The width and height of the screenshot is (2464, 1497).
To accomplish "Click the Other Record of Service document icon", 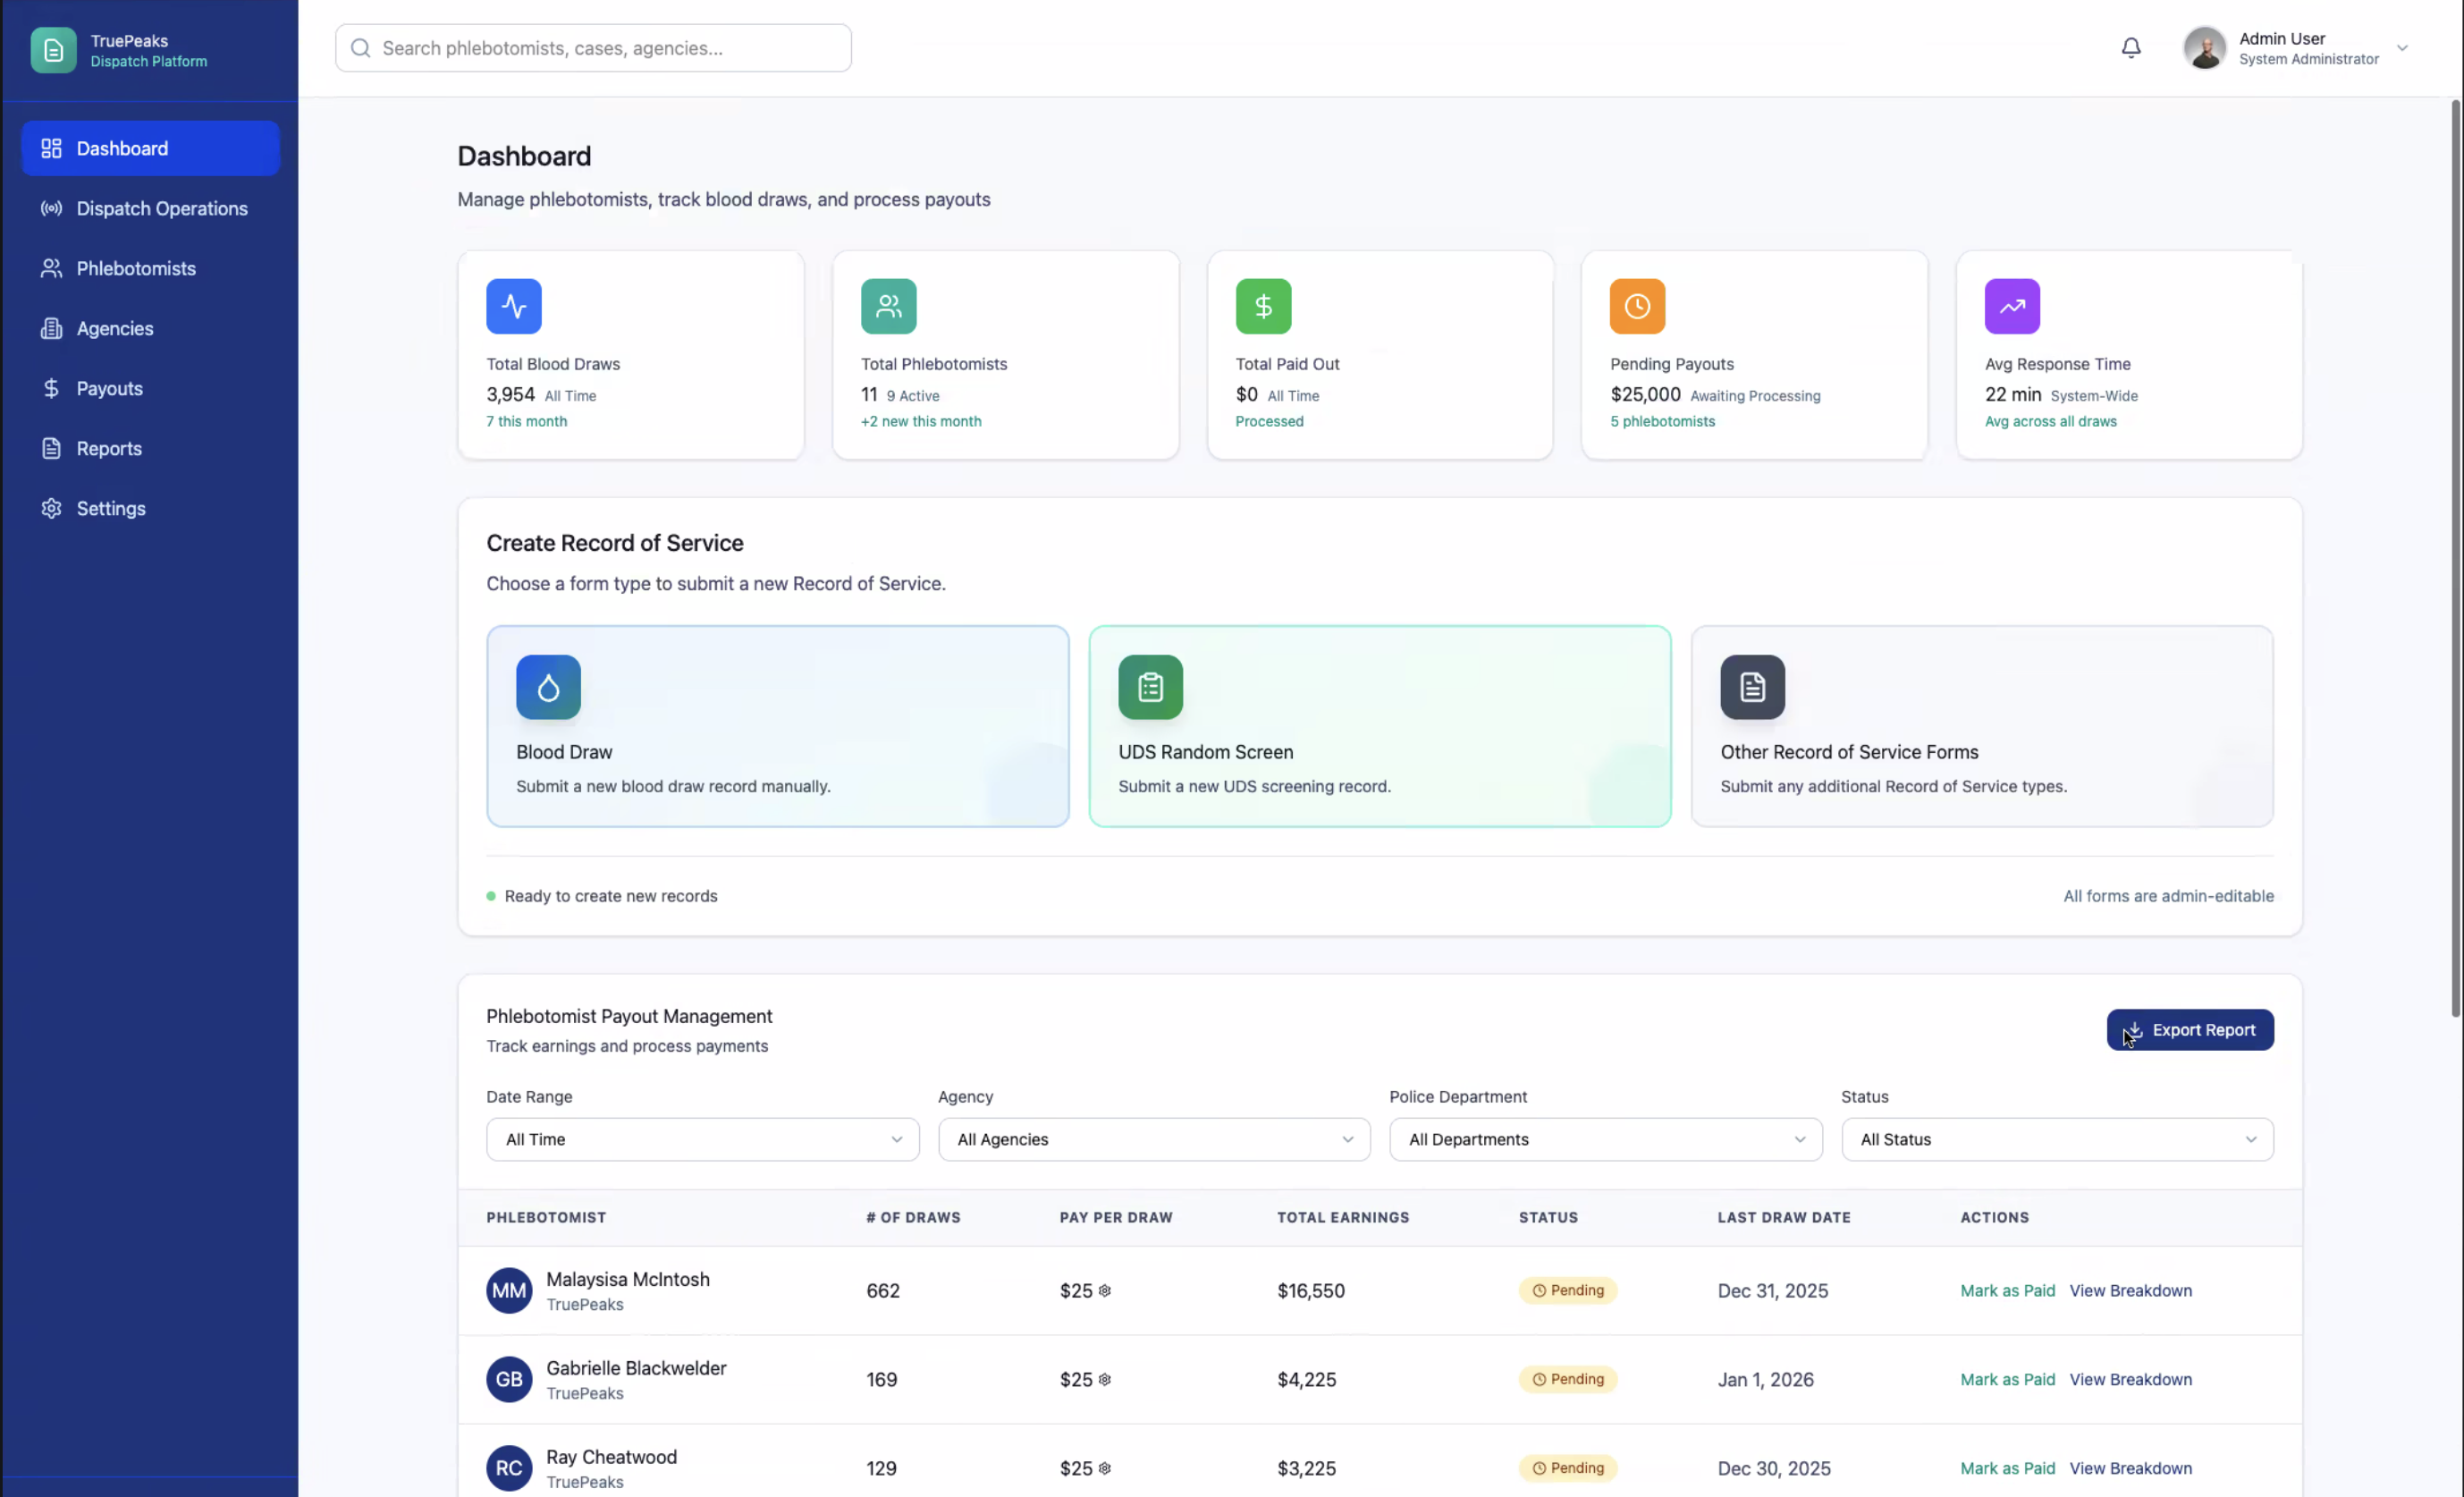I will pyautogui.click(x=1752, y=687).
